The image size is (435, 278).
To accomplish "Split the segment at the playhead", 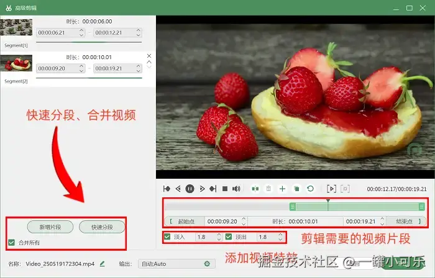I will click(x=255, y=189).
